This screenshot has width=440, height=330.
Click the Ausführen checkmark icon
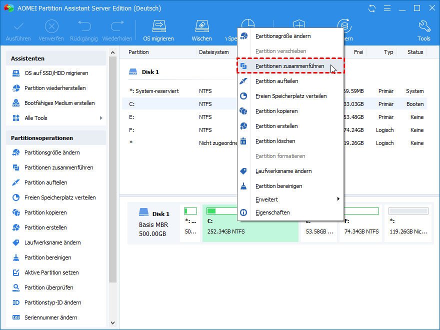pos(18,26)
